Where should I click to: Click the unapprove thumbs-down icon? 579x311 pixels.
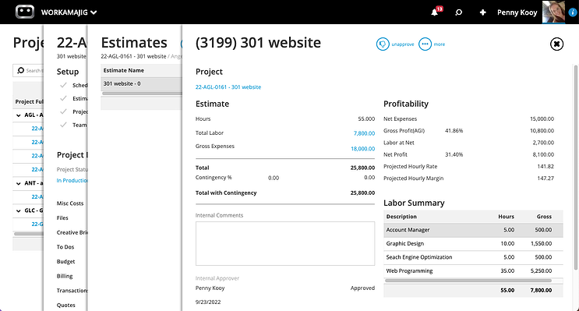pos(383,44)
